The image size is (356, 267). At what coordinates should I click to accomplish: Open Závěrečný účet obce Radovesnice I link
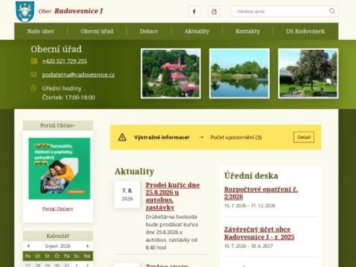[x=259, y=233]
